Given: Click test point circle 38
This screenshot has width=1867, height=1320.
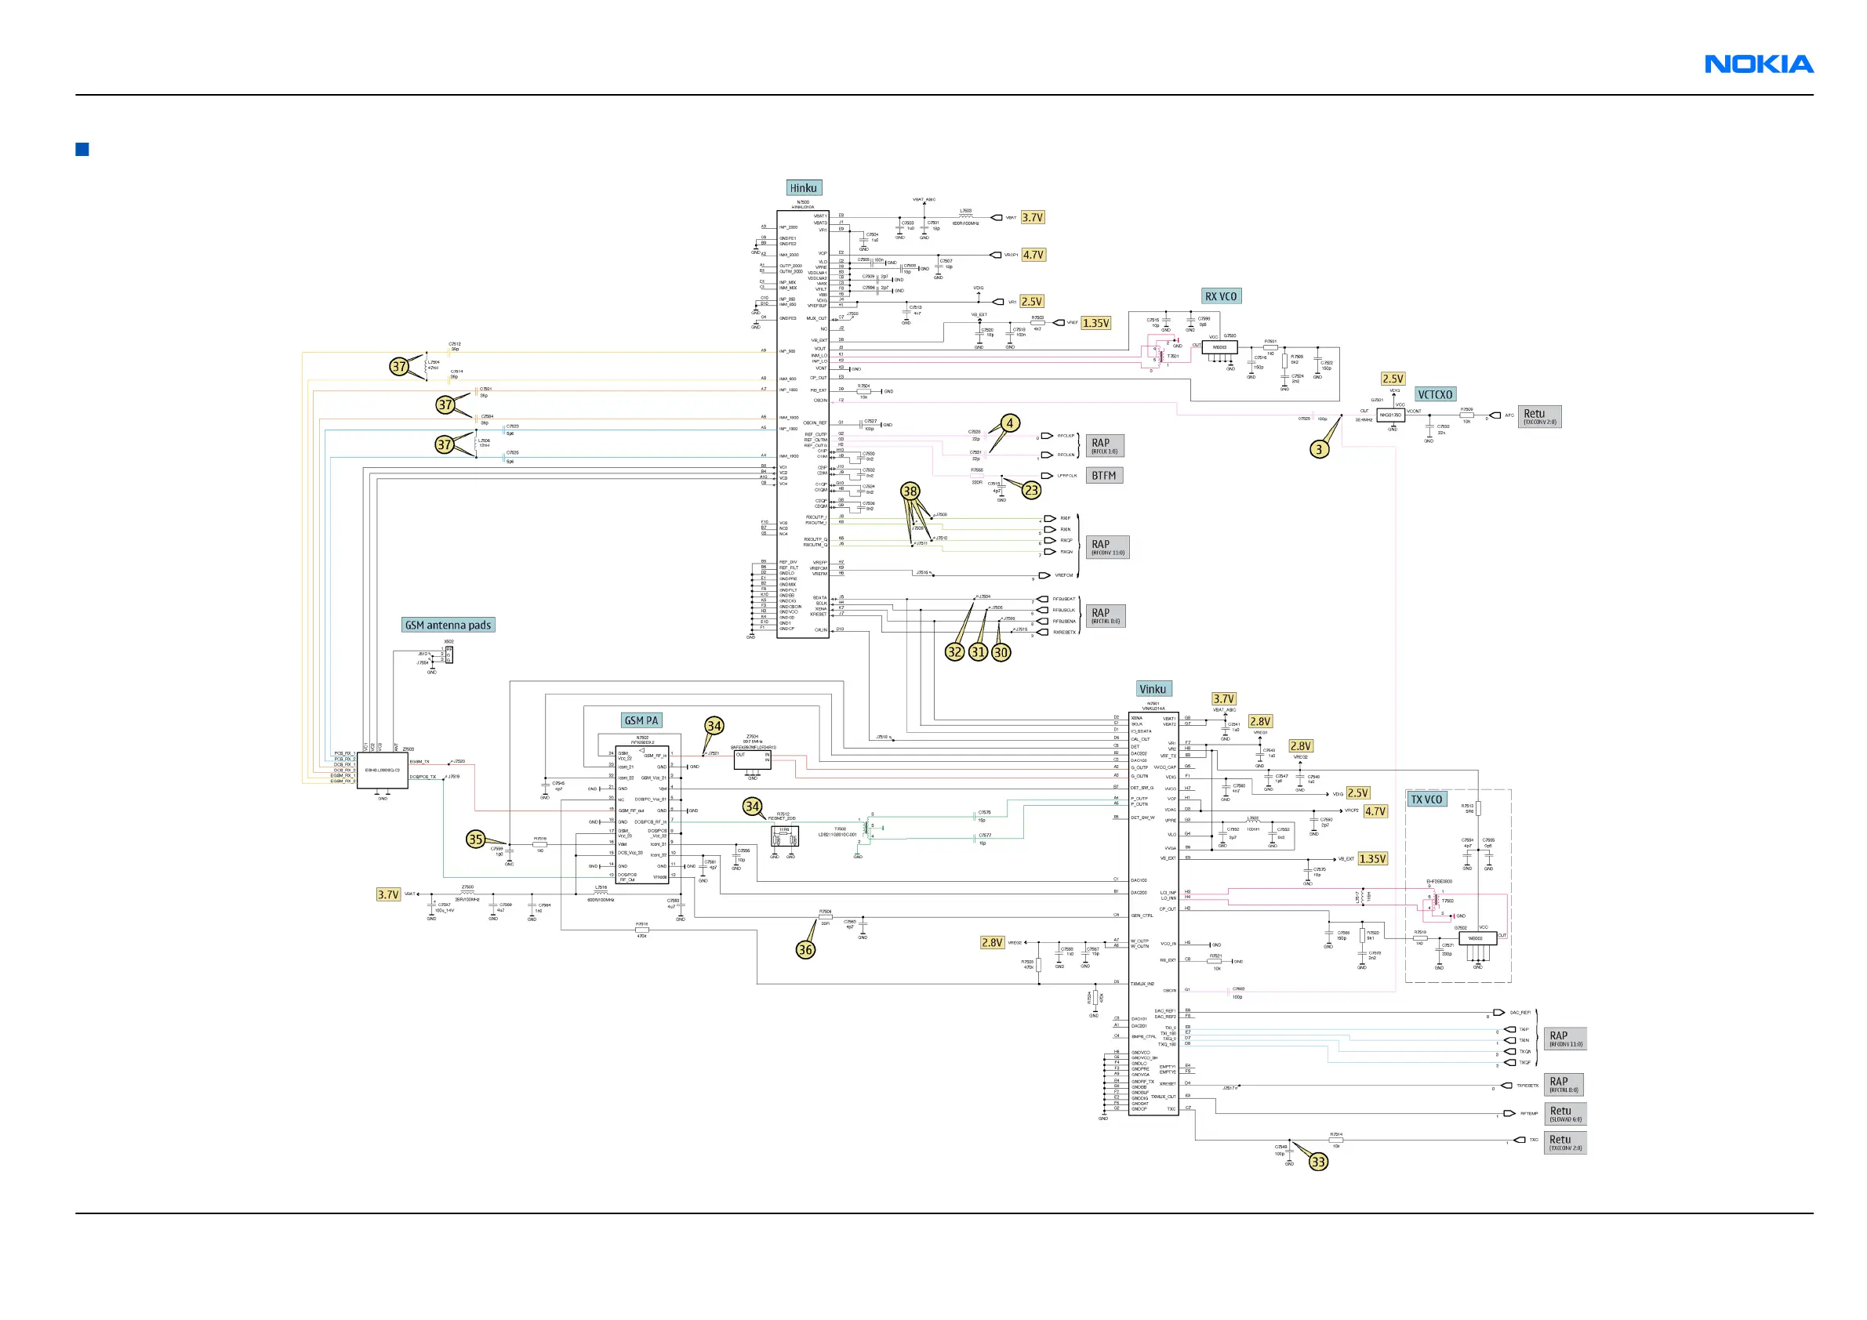Looking at the screenshot, I should pyautogui.click(x=910, y=491).
